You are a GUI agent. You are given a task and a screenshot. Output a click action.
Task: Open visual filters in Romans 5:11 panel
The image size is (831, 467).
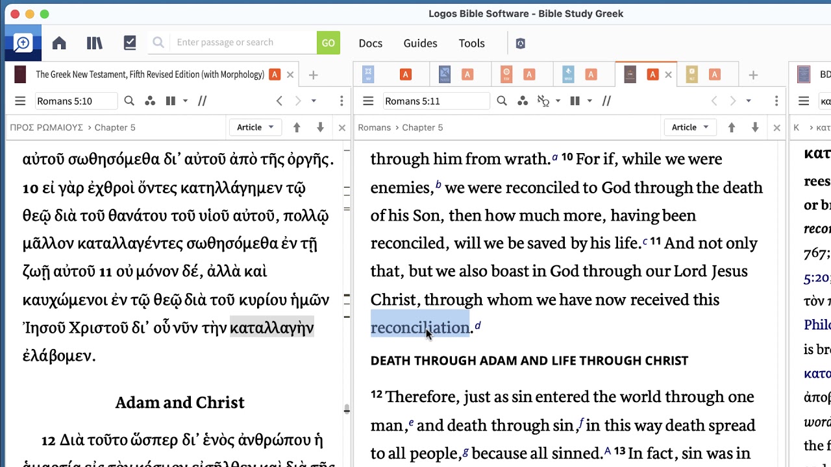pyautogui.click(x=523, y=101)
